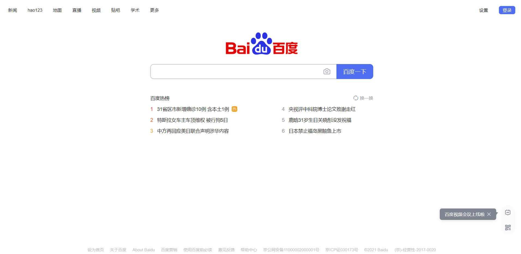Click the 设为首页 footer link
The width and height of the screenshot is (521, 254).
pyautogui.click(x=96, y=250)
